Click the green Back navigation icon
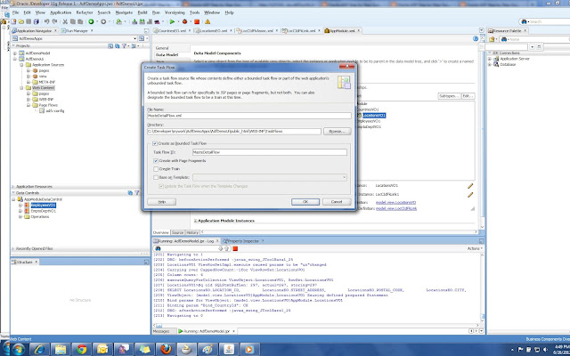 (91, 21)
